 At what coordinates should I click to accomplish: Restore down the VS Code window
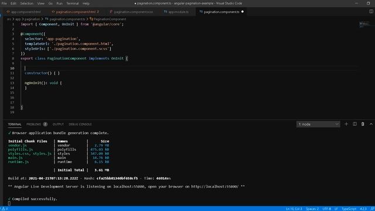coord(368,4)
